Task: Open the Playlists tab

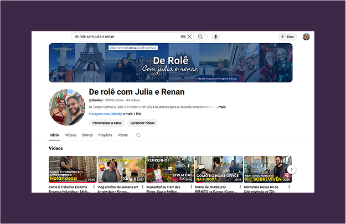Action: click(x=105, y=135)
